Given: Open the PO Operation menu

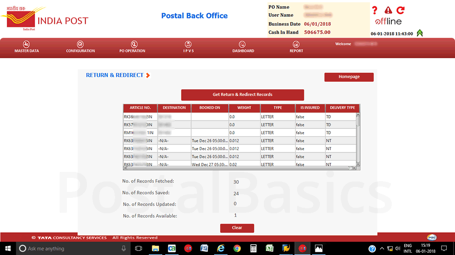Looking at the screenshot, I should pos(132,47).
